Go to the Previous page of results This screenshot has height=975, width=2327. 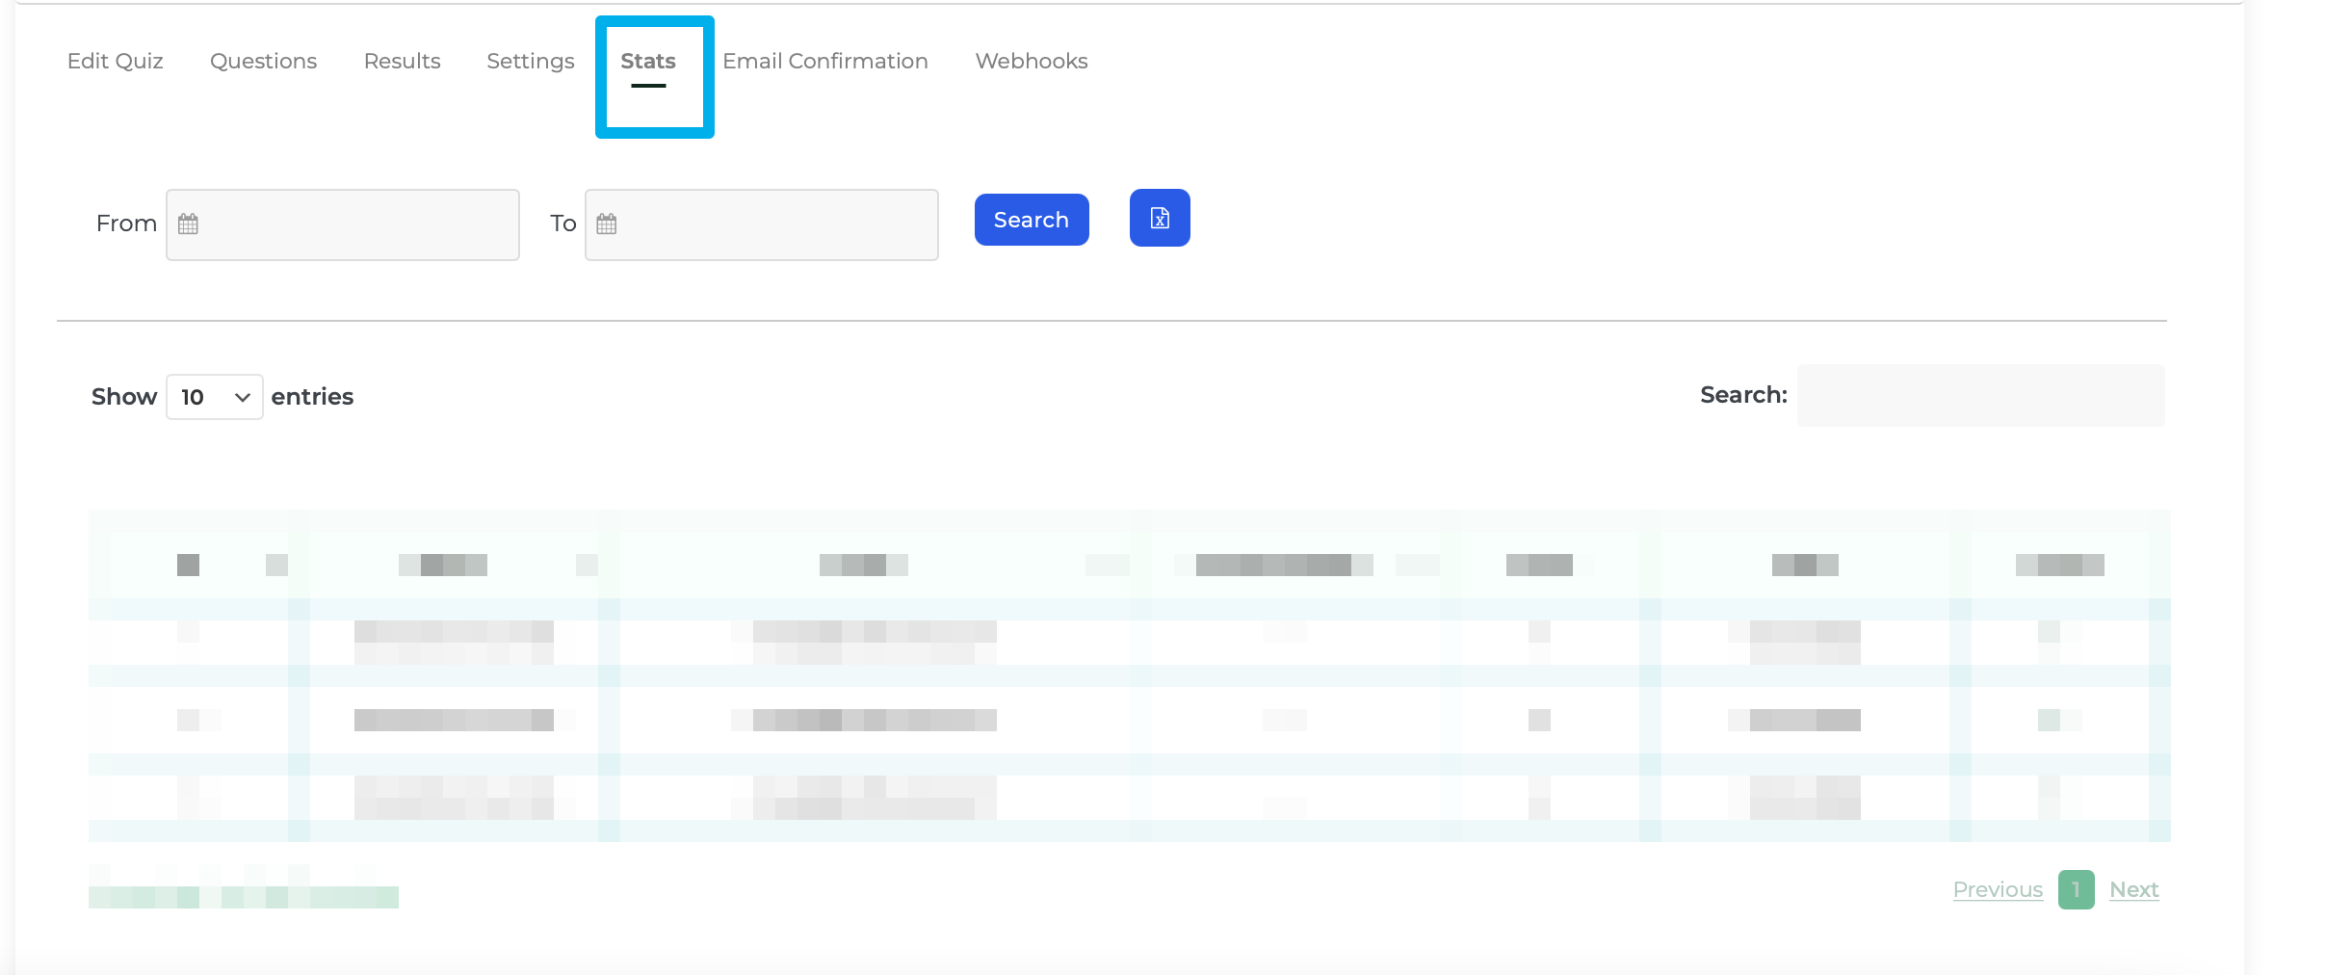pyautogui.click(x=1997, y=889)
